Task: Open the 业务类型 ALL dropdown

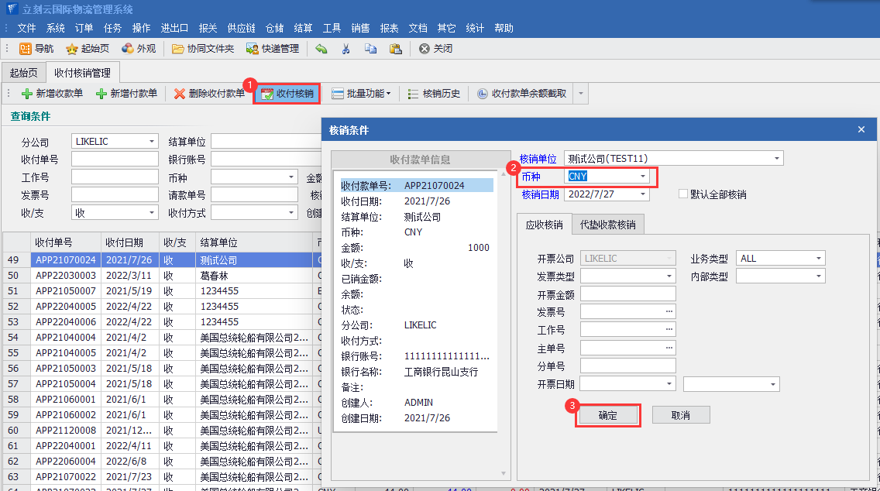Action: [x=818, y=258]
